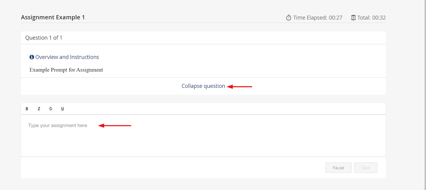Select the Overview and Instructions heading
The height and width of the screenshot is (190, 426).
coord(67,57)
